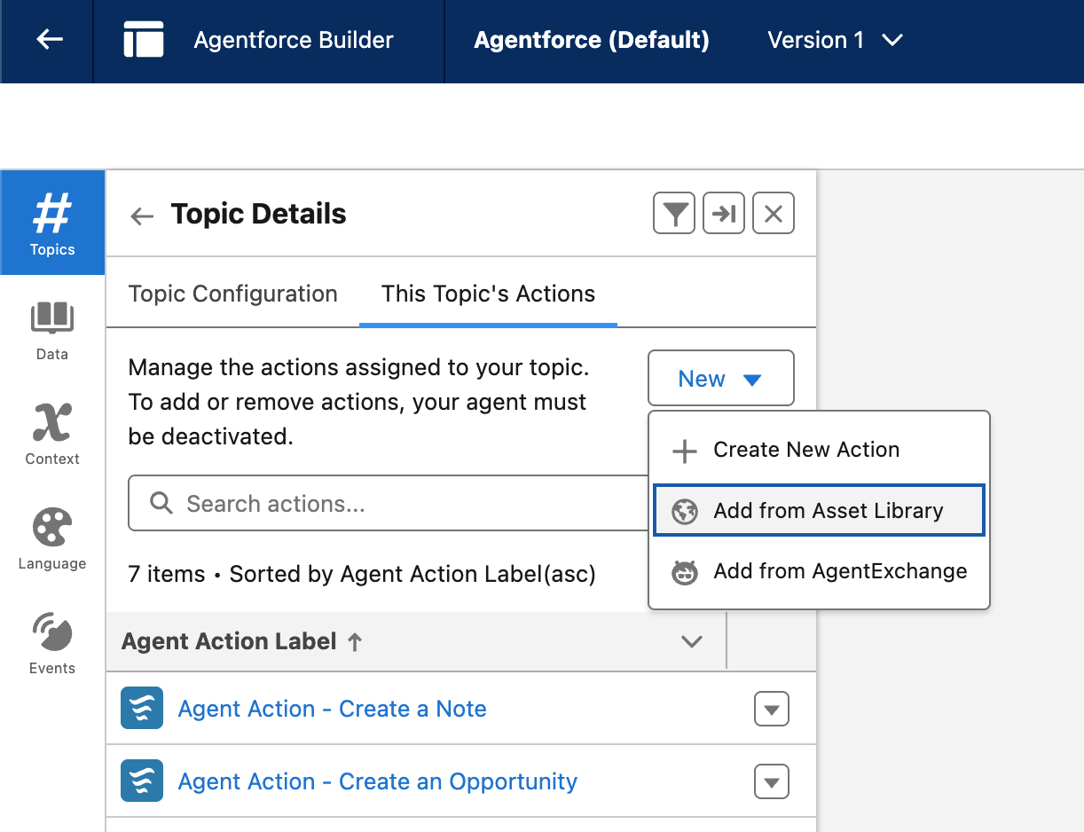
Task: Click the collapse panel arrow icon
Action: click(724, 214)
